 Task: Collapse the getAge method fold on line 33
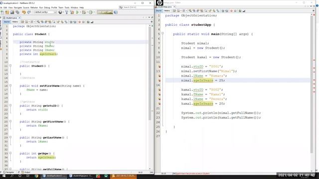click(10, 153)
